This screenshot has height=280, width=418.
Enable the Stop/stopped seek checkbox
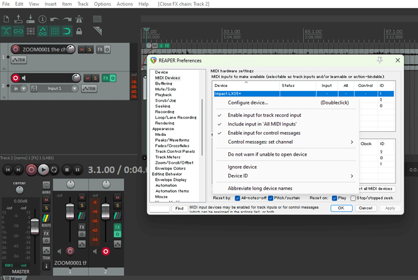coord(353,198)
